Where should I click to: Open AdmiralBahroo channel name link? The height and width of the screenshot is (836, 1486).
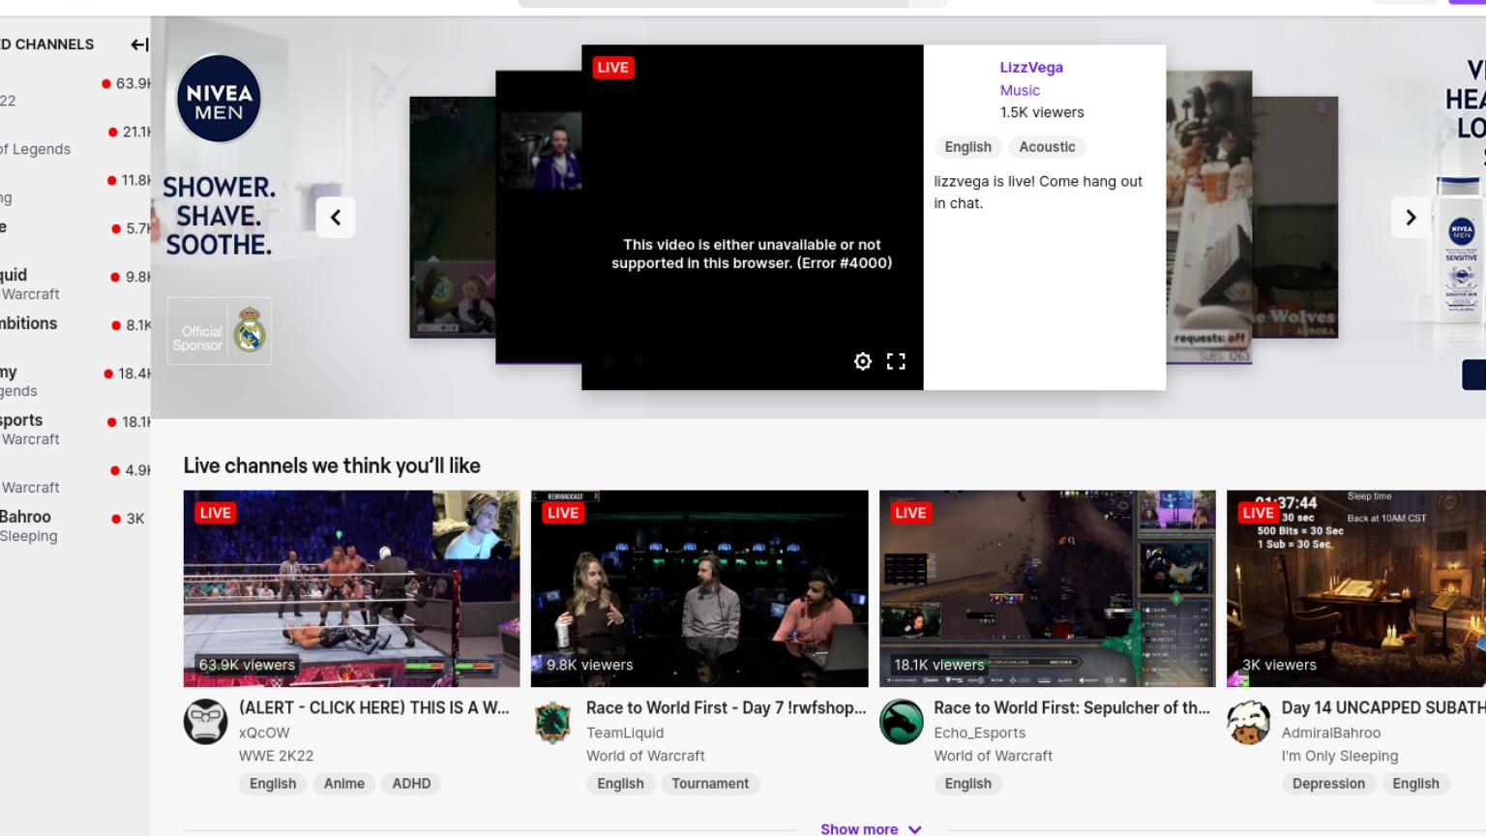pyautogui.click(x=1331, y=732)
